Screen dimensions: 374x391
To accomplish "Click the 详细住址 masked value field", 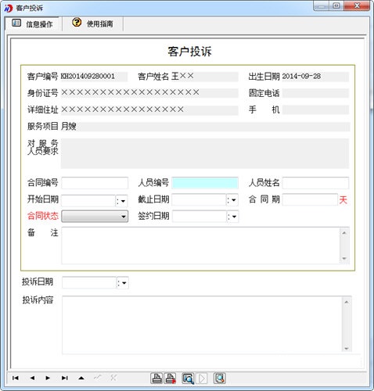I will pyautogui.click(x=149, y=109).
